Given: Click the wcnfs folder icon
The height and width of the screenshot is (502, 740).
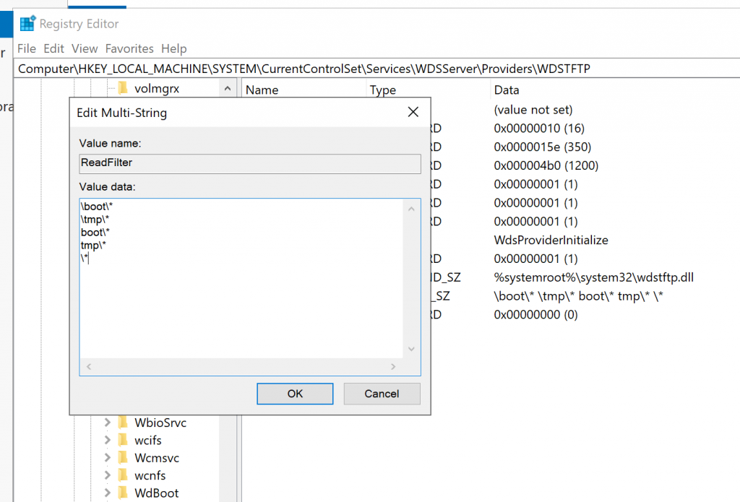Looking at the screenshot, I should (x=123, y=475).
